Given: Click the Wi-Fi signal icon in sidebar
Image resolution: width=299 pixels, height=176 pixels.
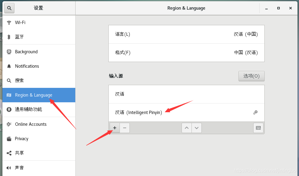Looking at the screenshot, I should [9, 23].
